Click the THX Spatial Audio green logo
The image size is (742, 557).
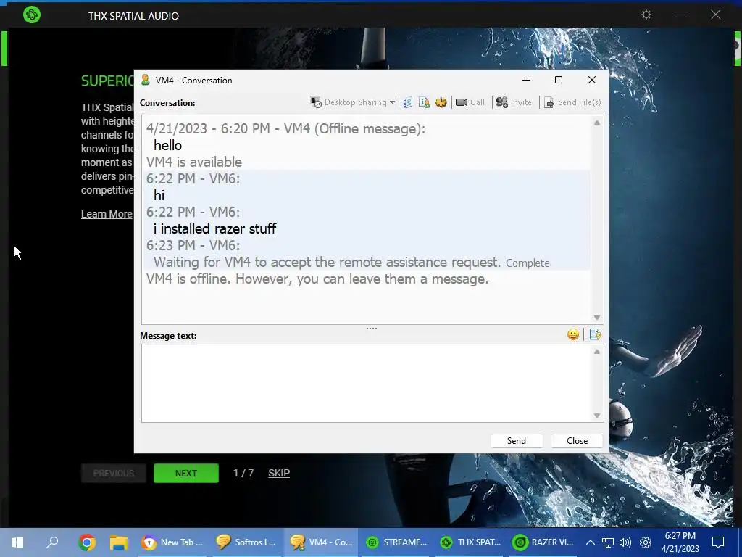(32, 15)
